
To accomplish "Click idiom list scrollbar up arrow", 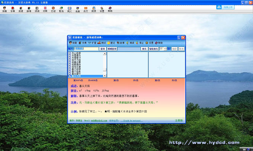I will (105, 54).
